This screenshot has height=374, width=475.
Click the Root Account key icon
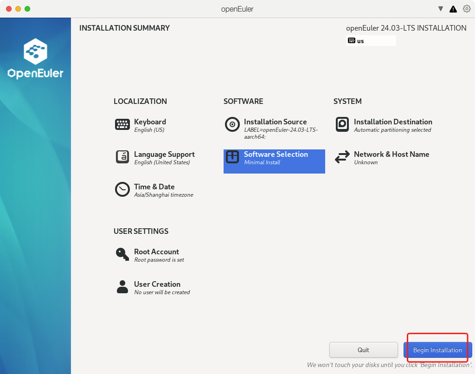click(x=122, y=254)
